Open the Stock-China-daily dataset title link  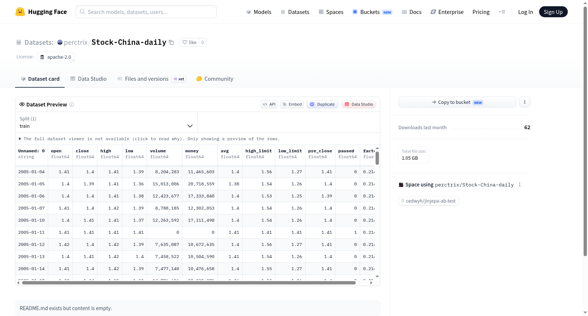[129, 42]
